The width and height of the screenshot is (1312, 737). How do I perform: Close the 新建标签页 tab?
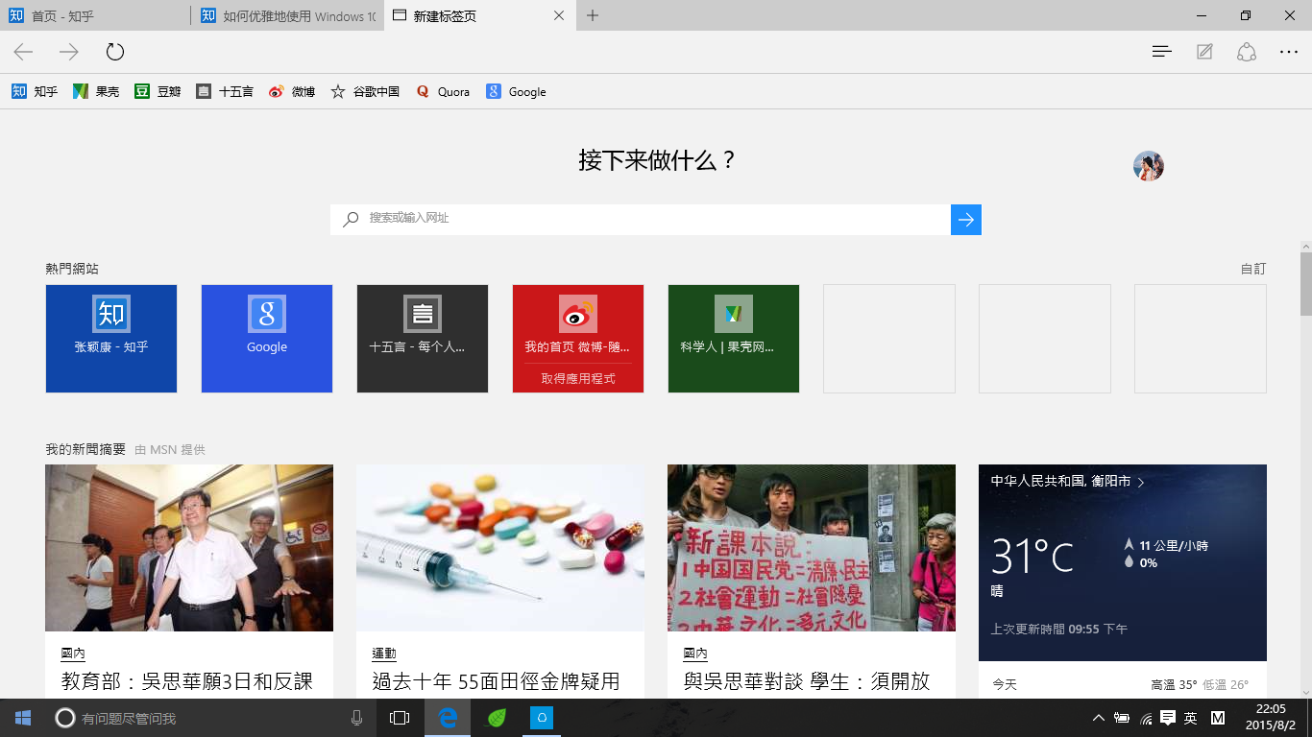tap(560, 15)
